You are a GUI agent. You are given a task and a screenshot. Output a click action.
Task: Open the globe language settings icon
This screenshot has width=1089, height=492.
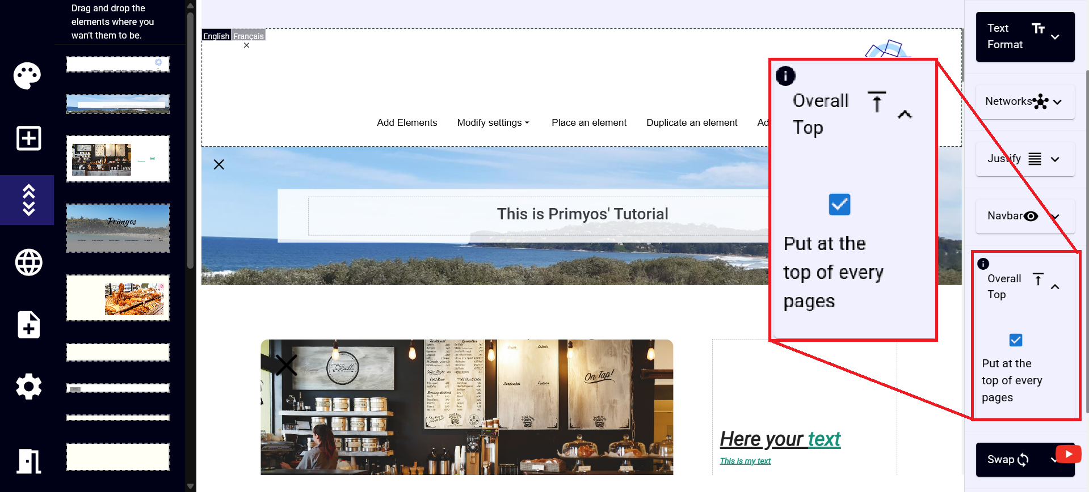(x=28, y=262)
